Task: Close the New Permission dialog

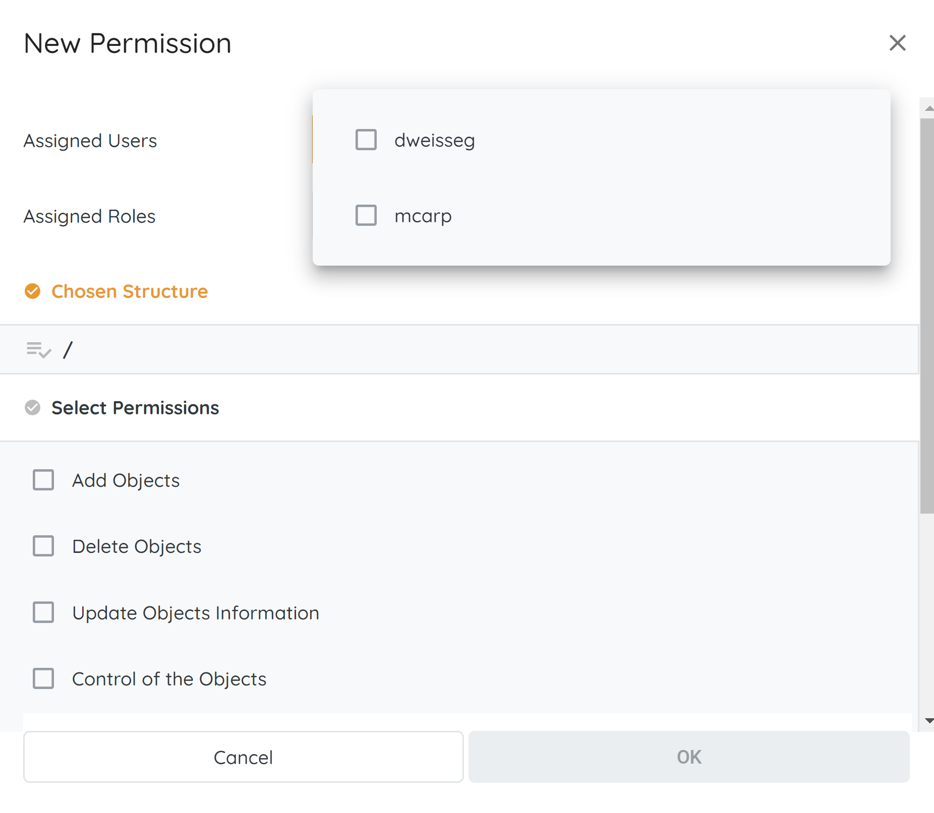Action: coord(897,43)
